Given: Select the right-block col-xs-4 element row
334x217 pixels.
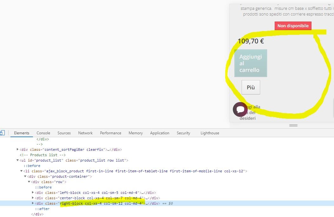Looking at the screenshot, I should [x=167, y=203].
